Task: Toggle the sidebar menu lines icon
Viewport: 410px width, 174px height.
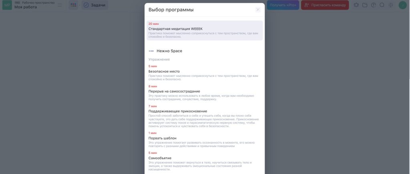Action: (60, 5)
